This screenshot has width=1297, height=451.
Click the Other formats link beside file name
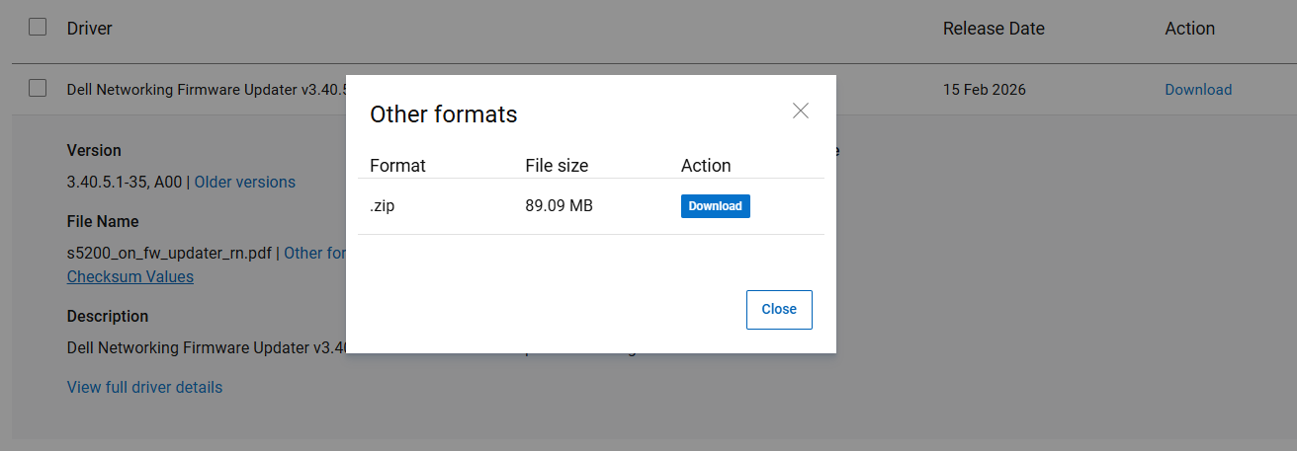click(315, 253)
